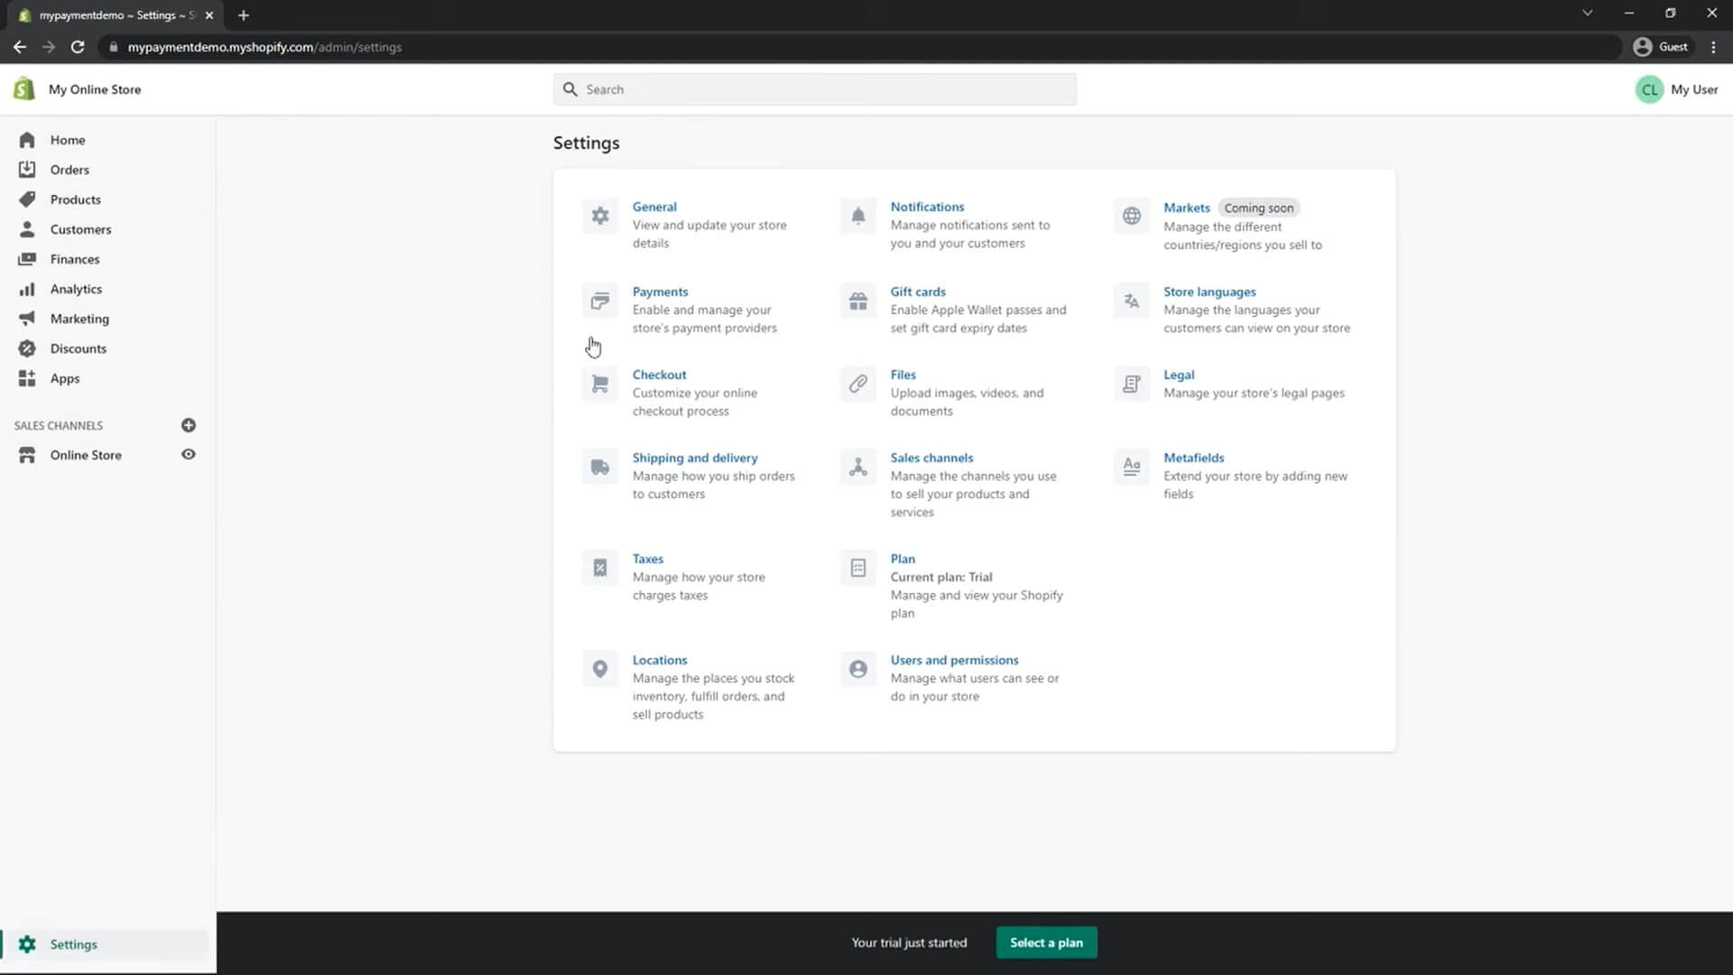Open Orders from the sidebar

point(69,169)
